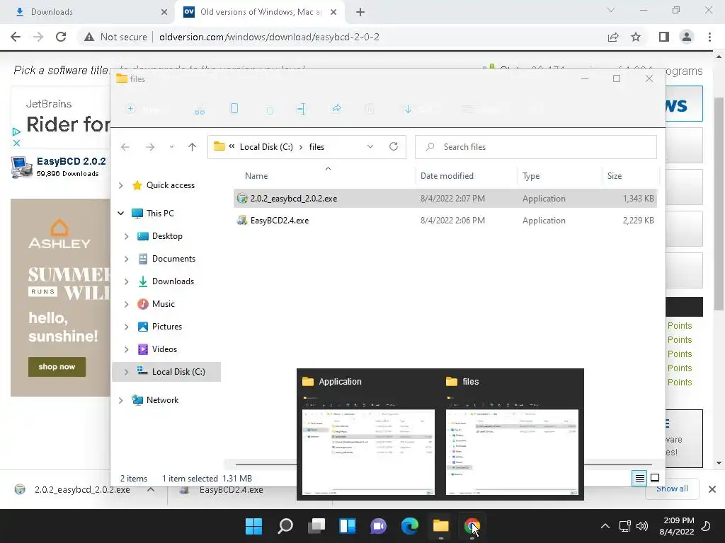This screenshot has width=725, height=543.
Task: Click the New plus icon in files window
Action: tap(131, 109)
